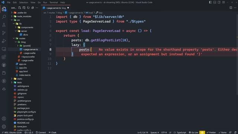Viewport: 238px width, 134px height.
Task: Open editor more actions ellipsis
Action: (x=235, y=8)
